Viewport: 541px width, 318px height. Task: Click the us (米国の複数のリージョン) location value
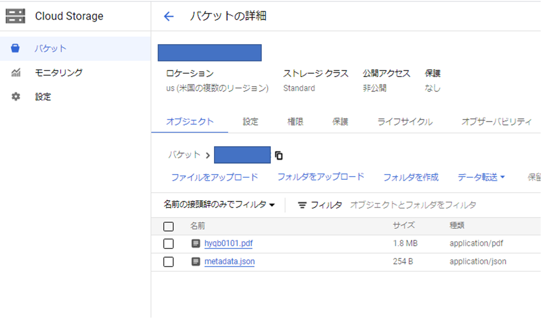click(x=217, y=88)
